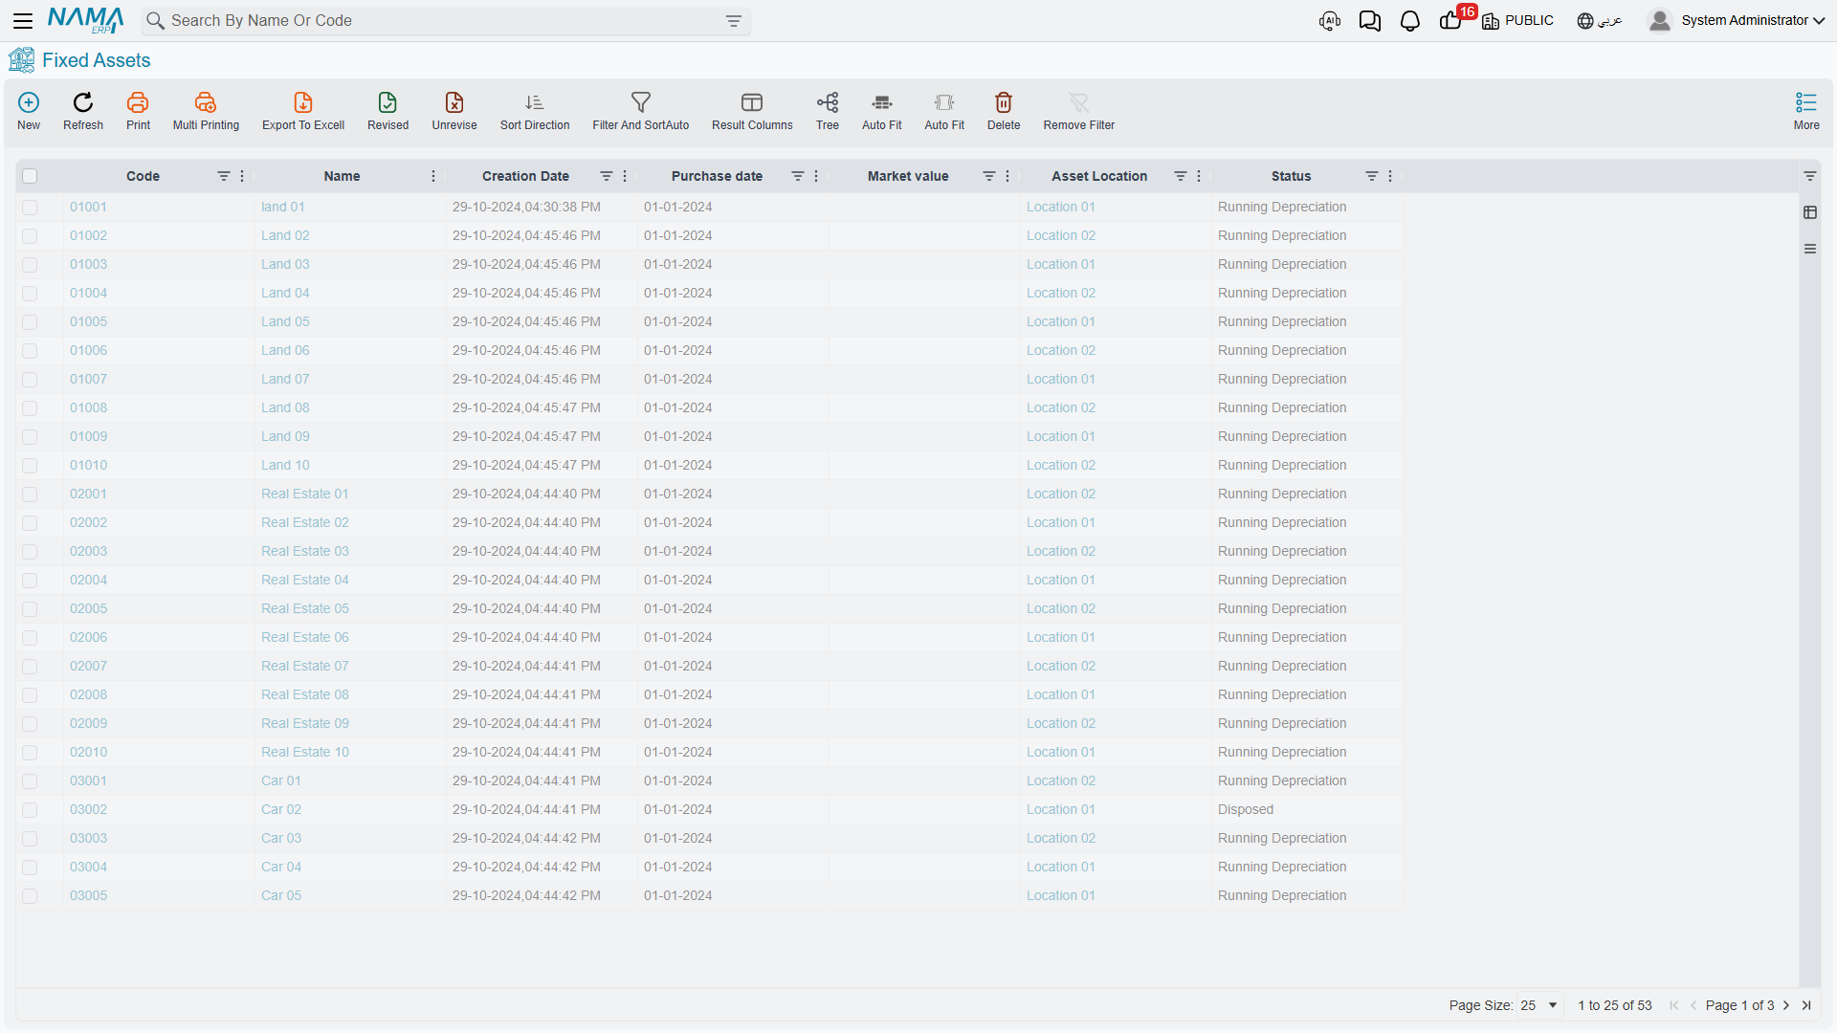
Task: Open the approvals icon with badge 16
Action: pos(1451,21)
